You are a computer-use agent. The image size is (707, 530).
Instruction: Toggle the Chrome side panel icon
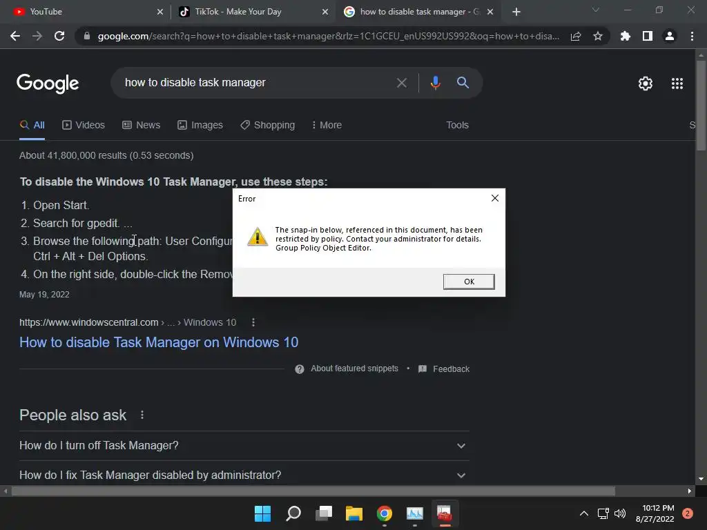(648, 36)
